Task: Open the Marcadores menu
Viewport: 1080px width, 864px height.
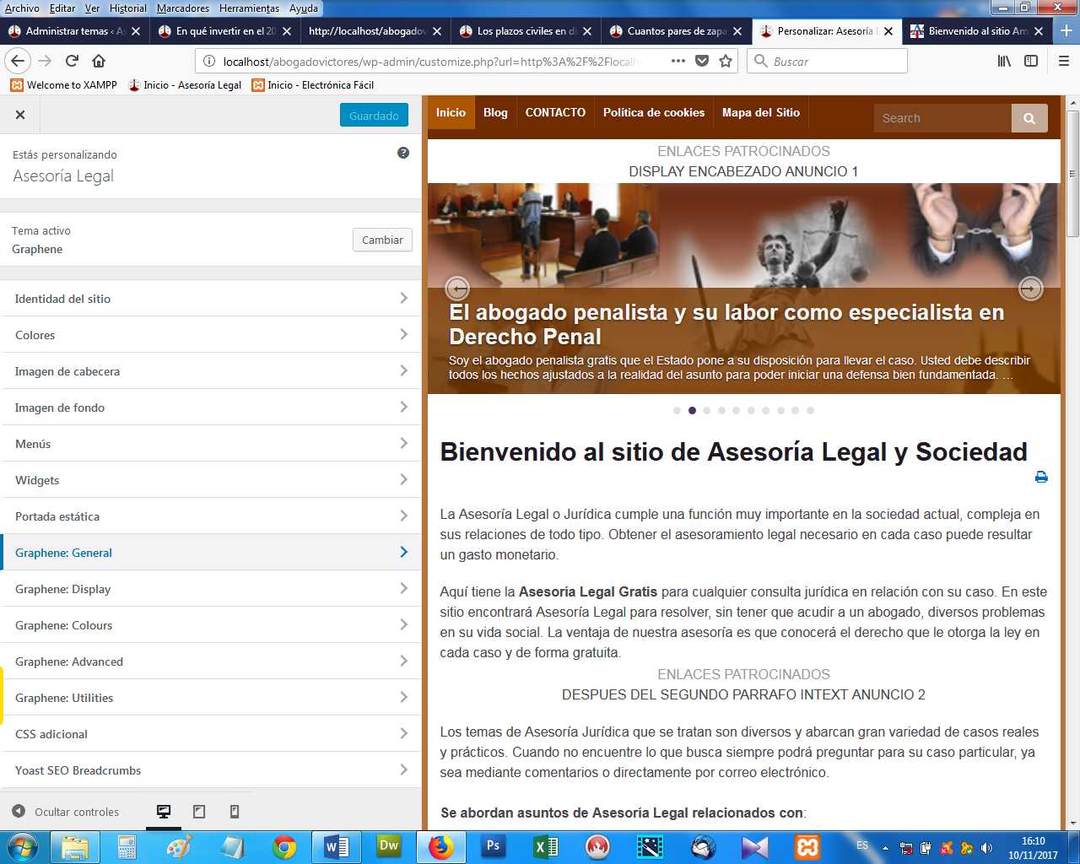Action: (x=183, y=8)
